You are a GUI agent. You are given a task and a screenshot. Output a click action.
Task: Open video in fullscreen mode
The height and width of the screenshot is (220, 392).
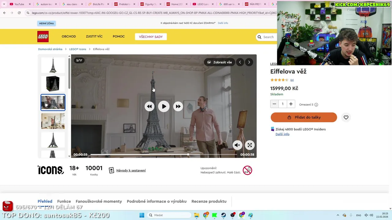[250, 145]
